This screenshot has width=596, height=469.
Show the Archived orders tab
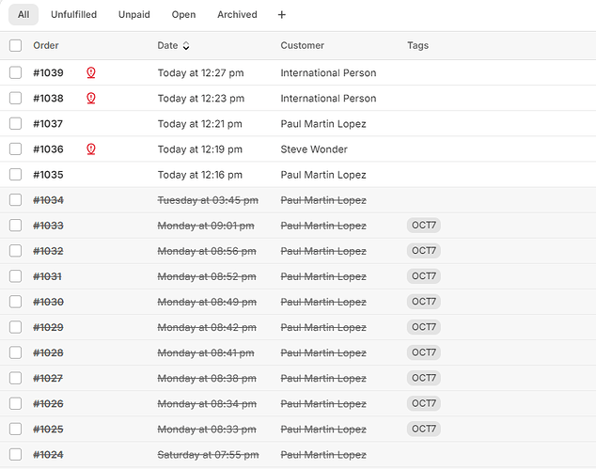tap(237, 15)
